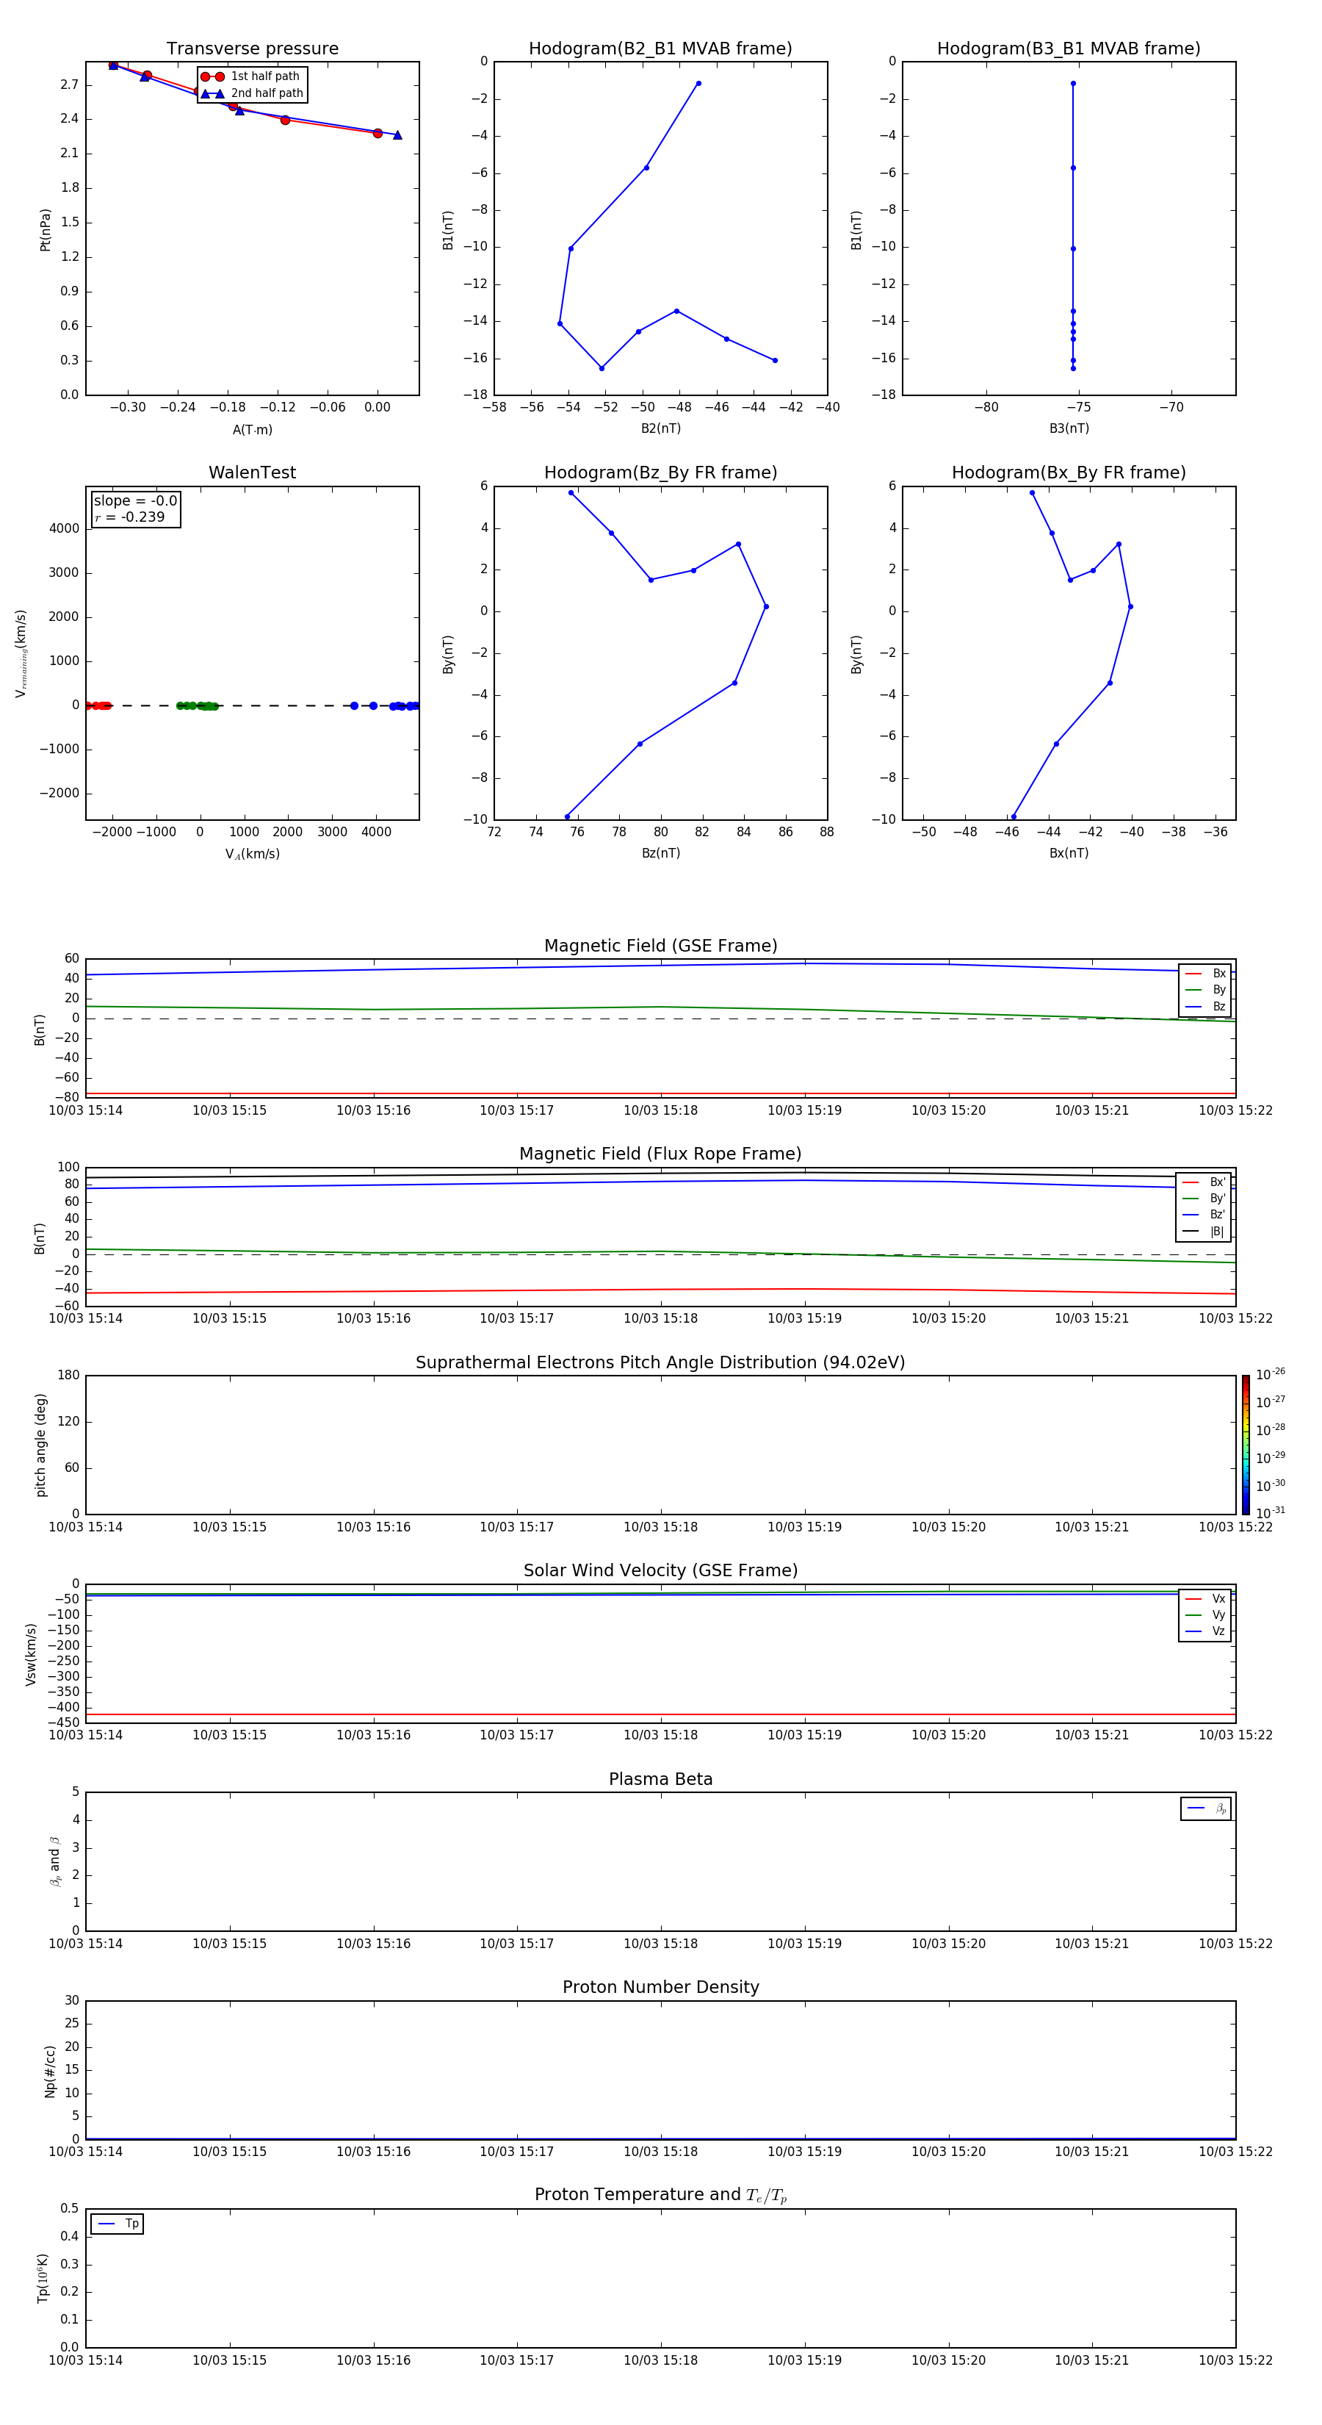Click the "Plasma Beta" panel title
1322x2425 pixels.
pyautogui.click(x=660, y=1779)
